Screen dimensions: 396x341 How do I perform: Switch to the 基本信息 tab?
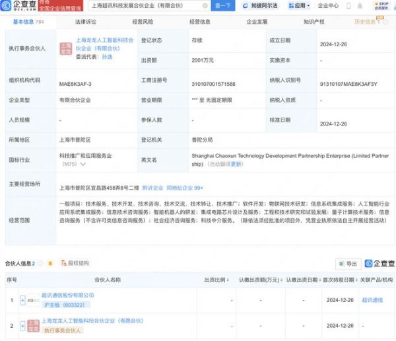click(28, 22)
